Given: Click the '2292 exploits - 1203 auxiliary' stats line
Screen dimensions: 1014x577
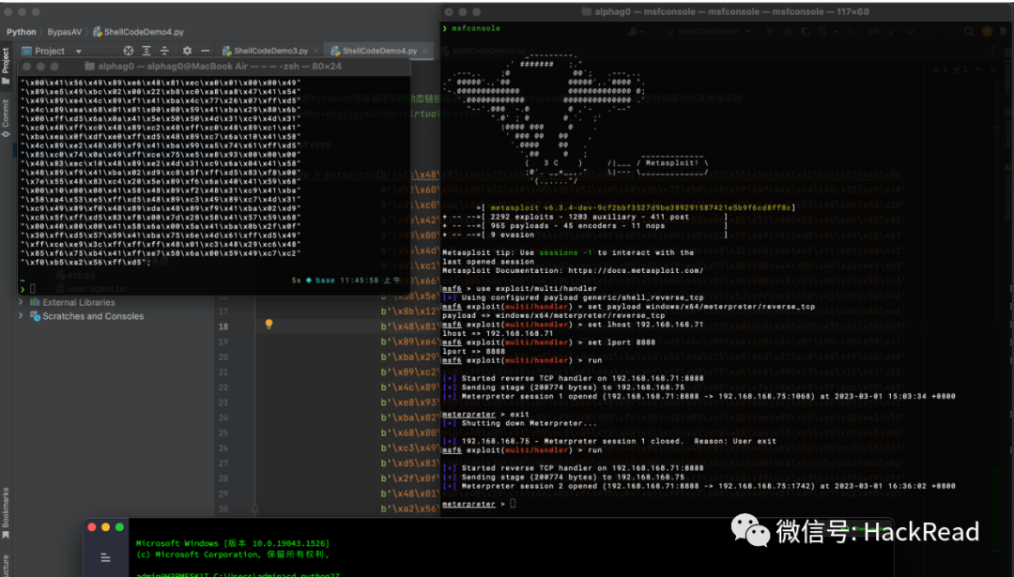Looking at the screenshot, I should point(585,217).
